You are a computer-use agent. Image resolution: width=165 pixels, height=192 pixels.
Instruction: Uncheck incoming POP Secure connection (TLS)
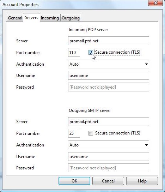[x=91, y=52]
